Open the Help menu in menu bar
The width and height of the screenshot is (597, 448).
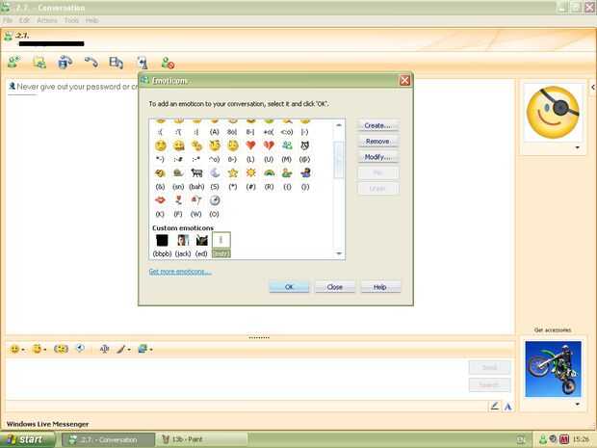[91, 20]
